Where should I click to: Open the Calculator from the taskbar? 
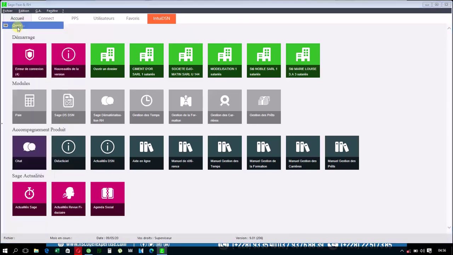[x=109, y=251]
